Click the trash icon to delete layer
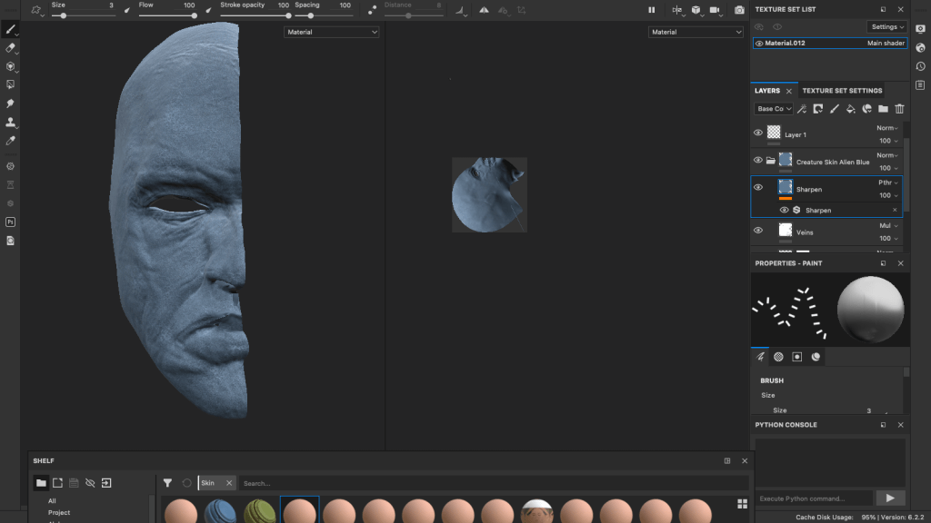The image size is (931, 523). (x=899, y=109)
